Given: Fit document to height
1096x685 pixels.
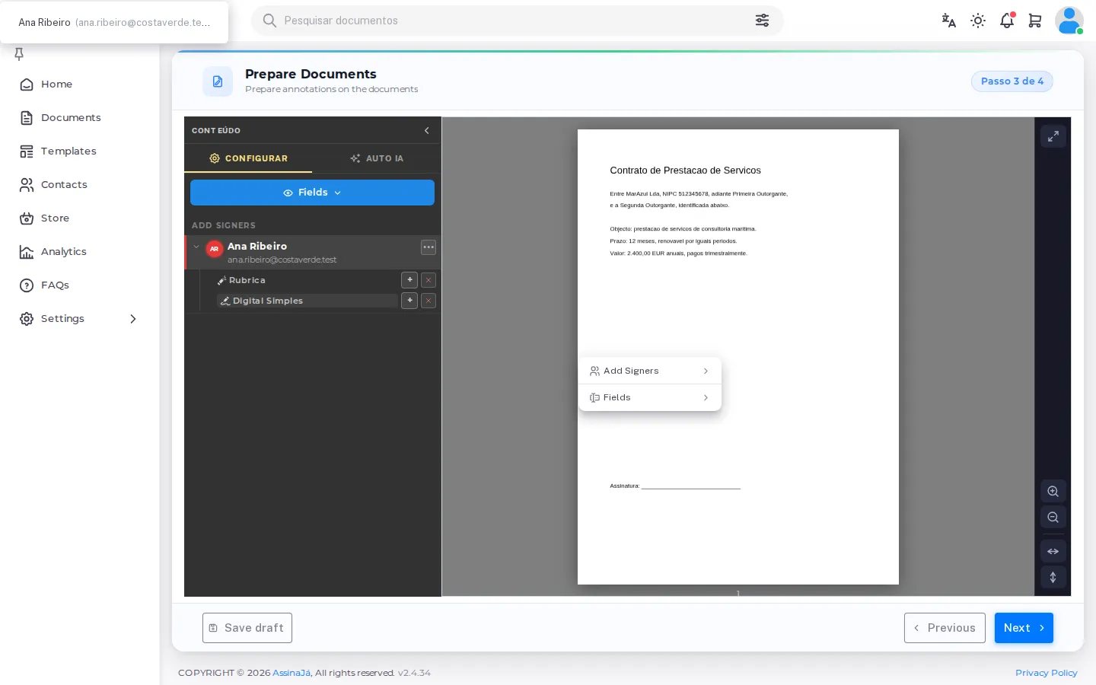Looking at the screenshot, I should coord(1053,577).
